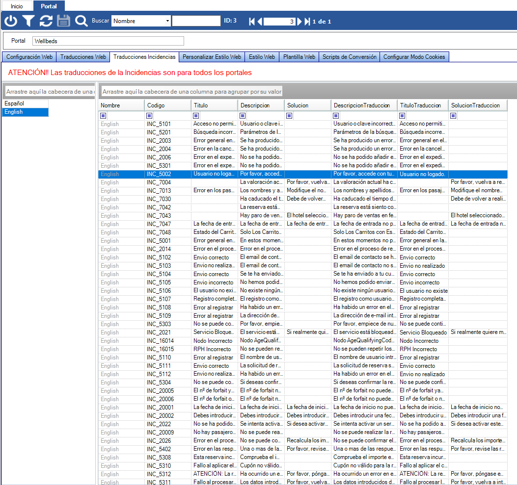Select the row with code INC_5402
517x485 pixels.
[303, 449]
